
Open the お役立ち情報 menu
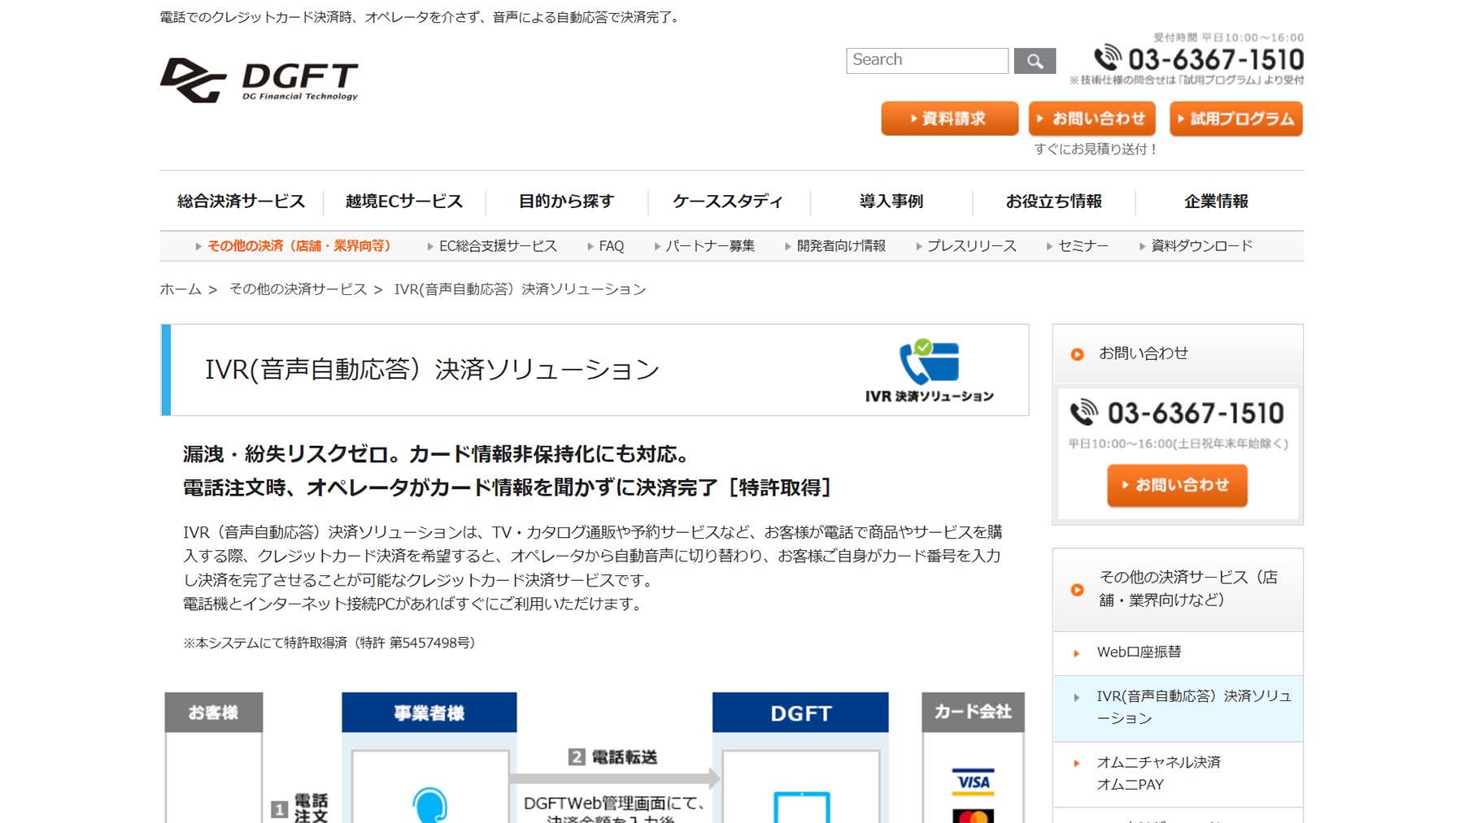point(1054,201)
